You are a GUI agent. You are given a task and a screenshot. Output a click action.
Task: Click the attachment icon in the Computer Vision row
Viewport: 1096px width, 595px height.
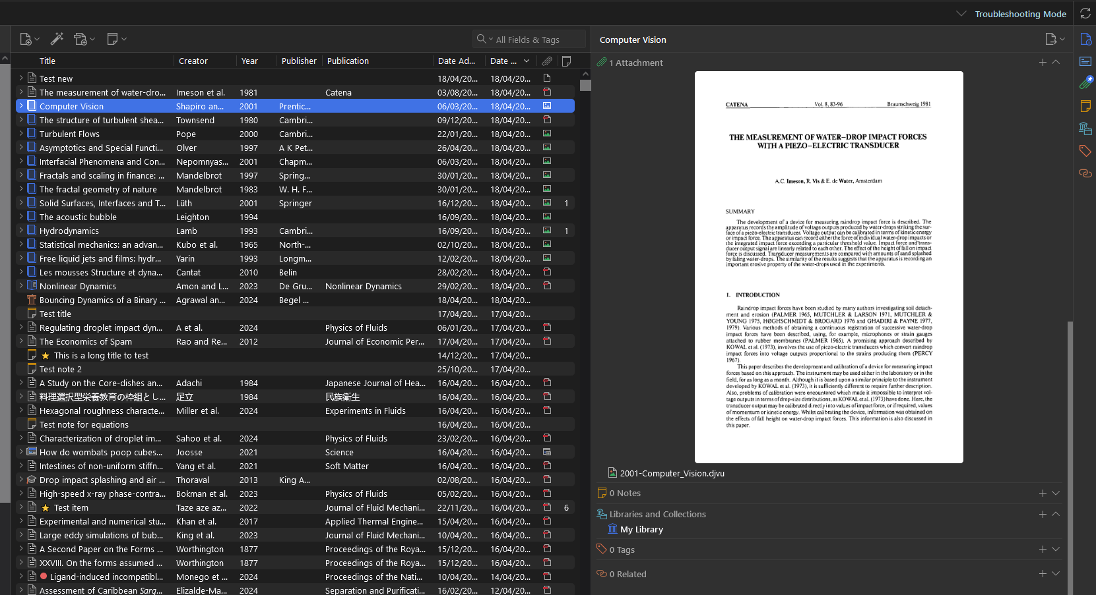[547, 106]
